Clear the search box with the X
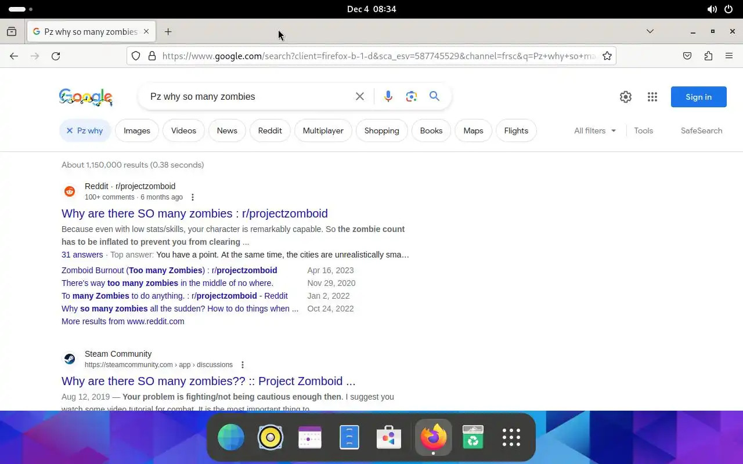Screen dimensions: 743x464 360,97
